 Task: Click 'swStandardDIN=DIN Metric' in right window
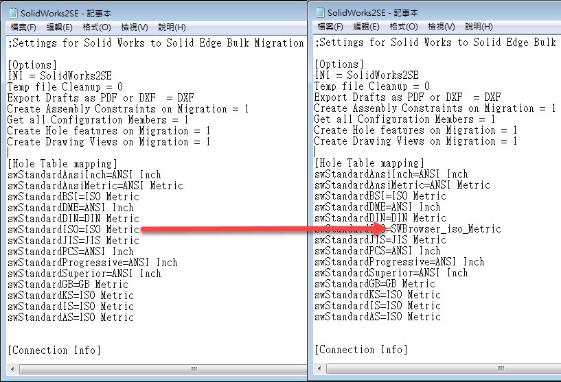point(380,218)
